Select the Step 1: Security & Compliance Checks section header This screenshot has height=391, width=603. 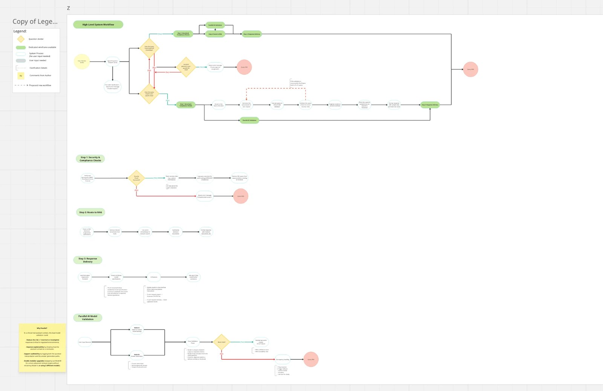tap(90, 159)
